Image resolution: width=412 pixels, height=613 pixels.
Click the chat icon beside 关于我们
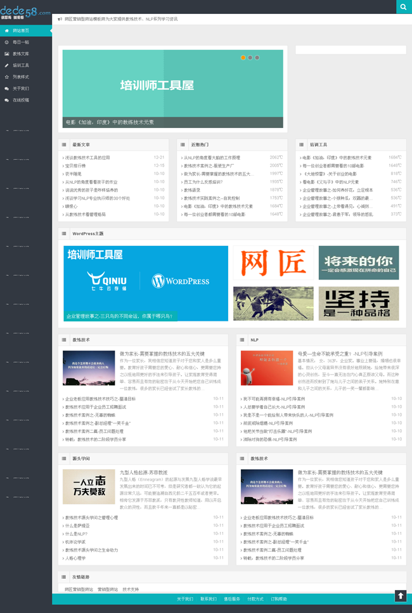click(6, 89)
